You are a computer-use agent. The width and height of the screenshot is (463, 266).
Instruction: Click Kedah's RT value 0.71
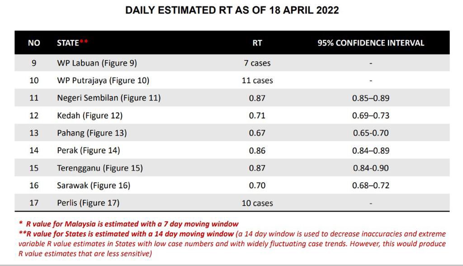click(257, 115)
